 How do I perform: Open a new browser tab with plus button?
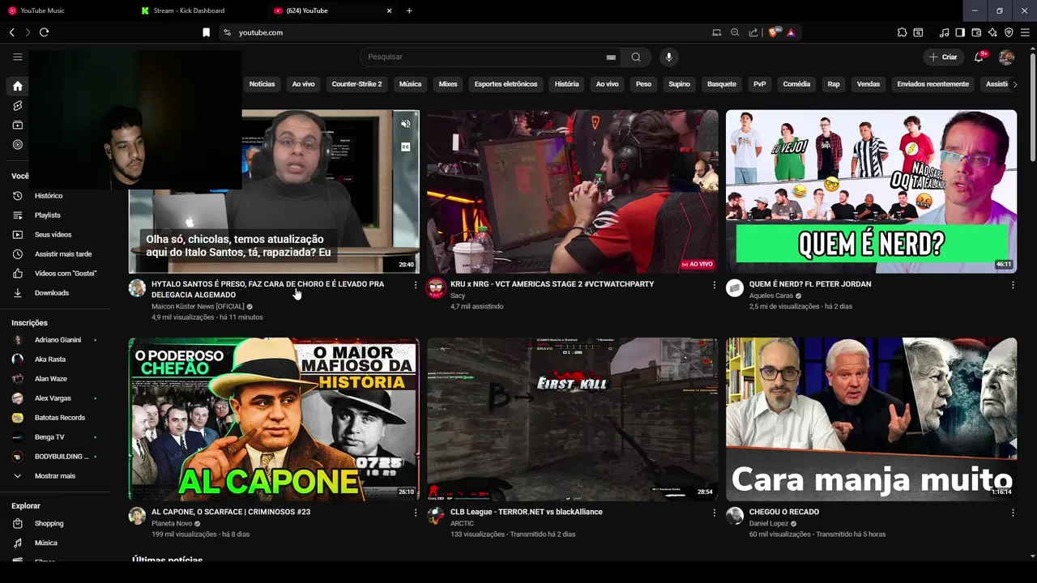409,11
